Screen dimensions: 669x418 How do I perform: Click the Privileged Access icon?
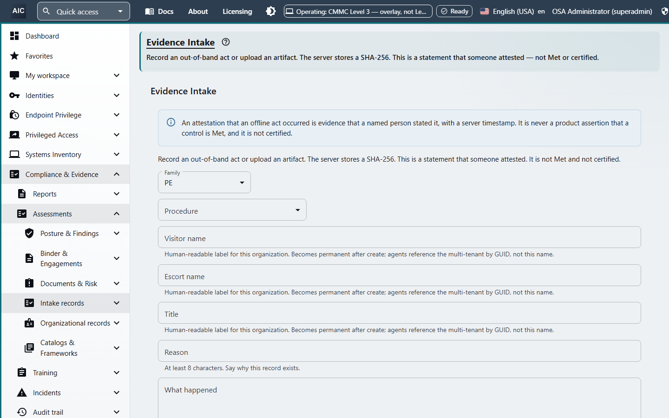point(14,135)
